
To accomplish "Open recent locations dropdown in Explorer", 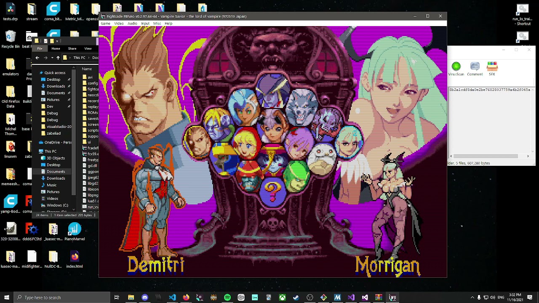I will [x=52, y=58].
